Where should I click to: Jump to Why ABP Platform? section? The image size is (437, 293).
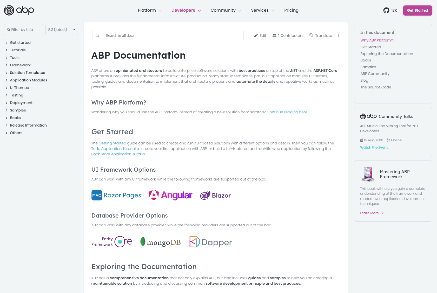coord(377,40)
